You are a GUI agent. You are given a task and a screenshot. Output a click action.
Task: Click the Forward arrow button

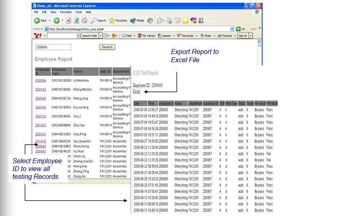pos(56,20)
